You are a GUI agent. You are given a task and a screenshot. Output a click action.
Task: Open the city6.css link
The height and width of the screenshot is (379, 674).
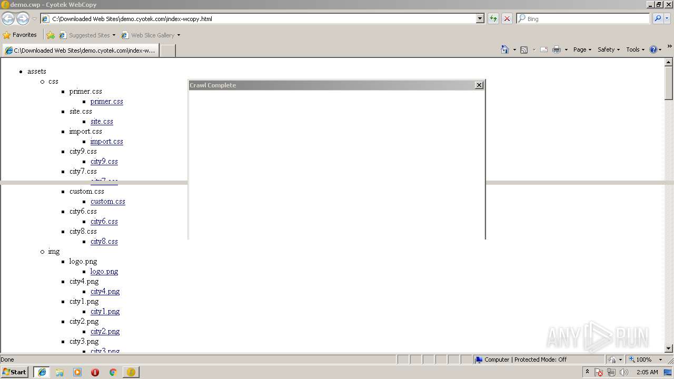104,221
